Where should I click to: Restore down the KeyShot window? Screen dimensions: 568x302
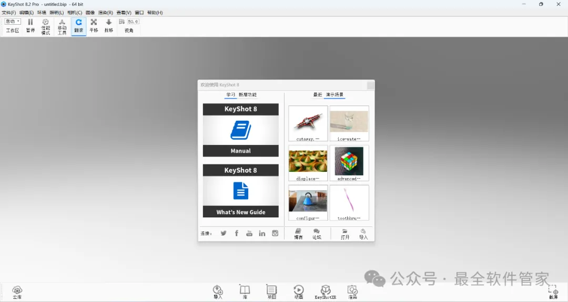(x=541, y=4)
